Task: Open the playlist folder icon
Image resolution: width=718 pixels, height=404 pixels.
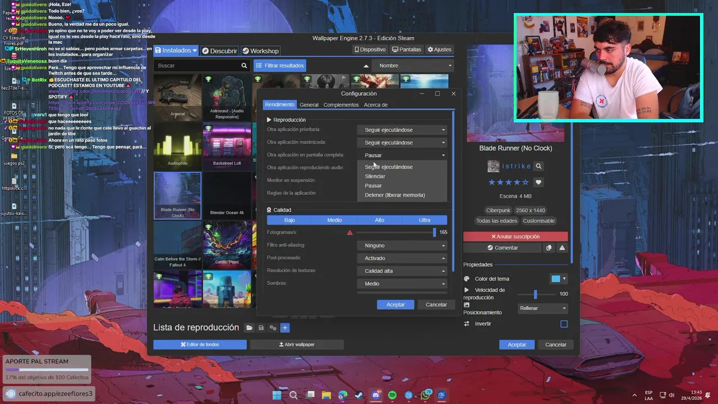Action: coord(250,328)
